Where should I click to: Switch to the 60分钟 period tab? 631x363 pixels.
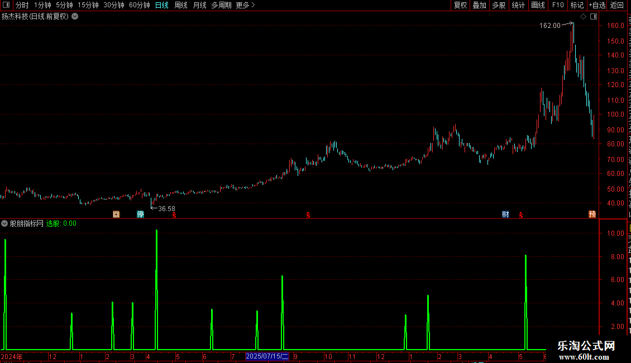point(140,5)
